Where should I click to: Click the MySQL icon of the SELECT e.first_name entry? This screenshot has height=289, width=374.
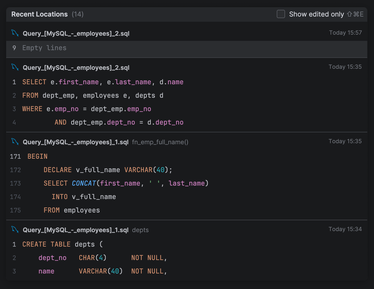tap(15, 67)
